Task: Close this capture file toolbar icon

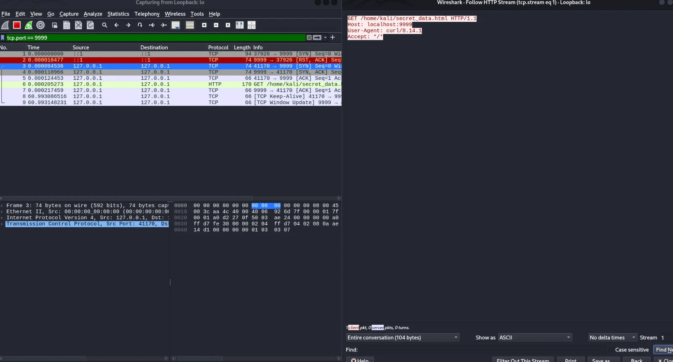Action: pos(78,25)
